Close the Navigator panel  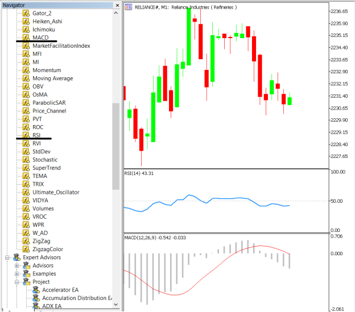[x=117, y=5]
